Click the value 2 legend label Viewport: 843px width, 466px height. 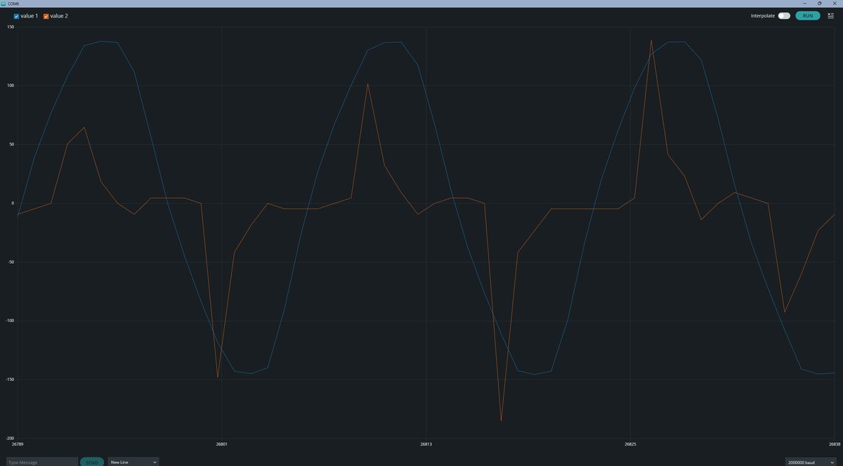pos(59,16)
